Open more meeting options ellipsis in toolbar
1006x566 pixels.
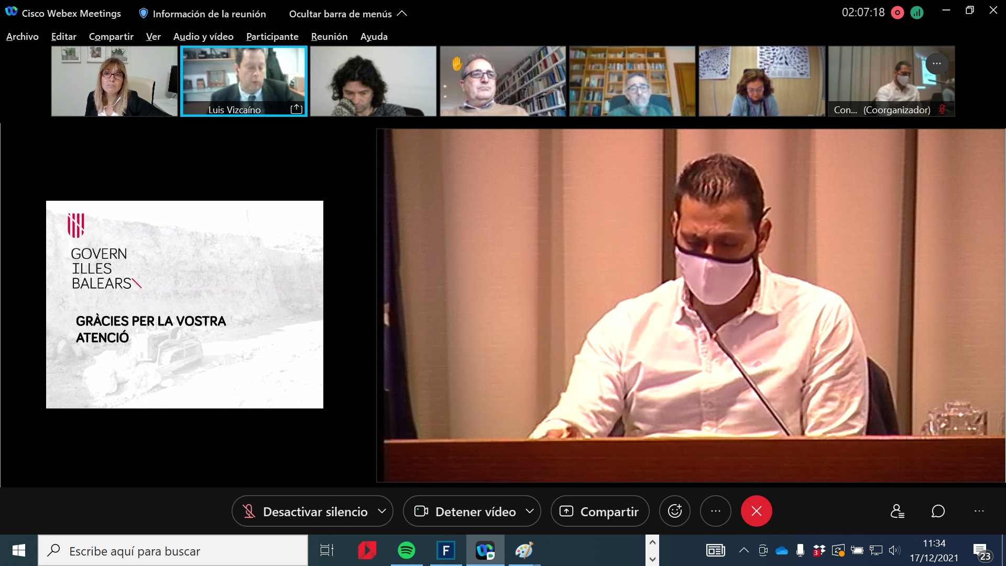tap(715, 511)
